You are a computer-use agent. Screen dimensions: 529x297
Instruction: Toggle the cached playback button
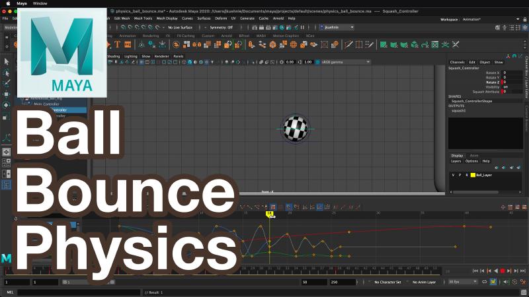(493, 282)
